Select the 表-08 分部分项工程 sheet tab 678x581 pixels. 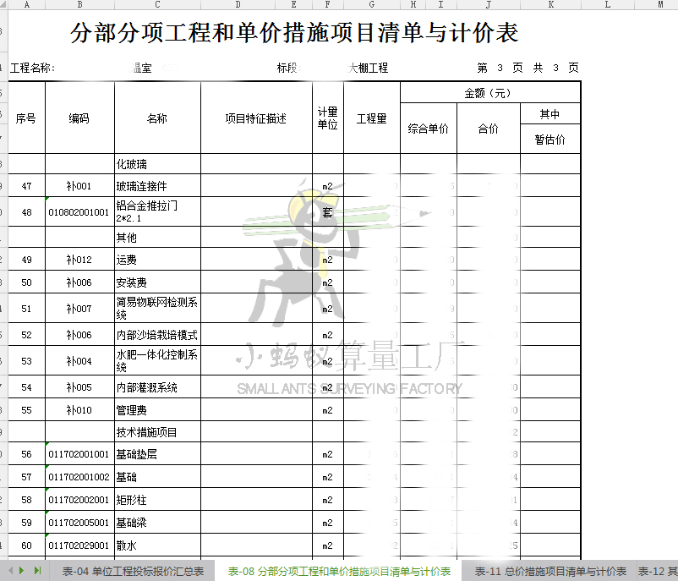(x=339, y=572)
